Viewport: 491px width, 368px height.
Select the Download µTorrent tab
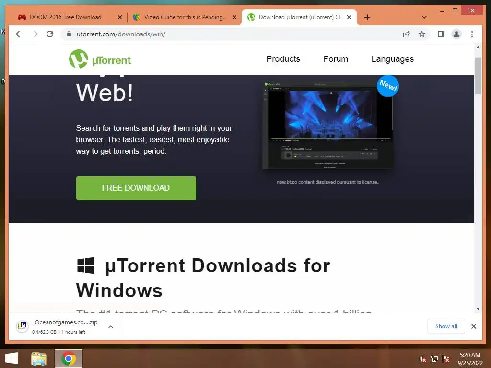tap(299, 17)
